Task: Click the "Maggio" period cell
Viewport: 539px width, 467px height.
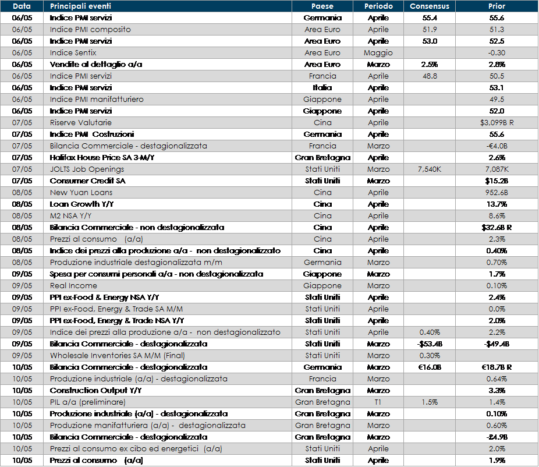Action: point(378,53)
